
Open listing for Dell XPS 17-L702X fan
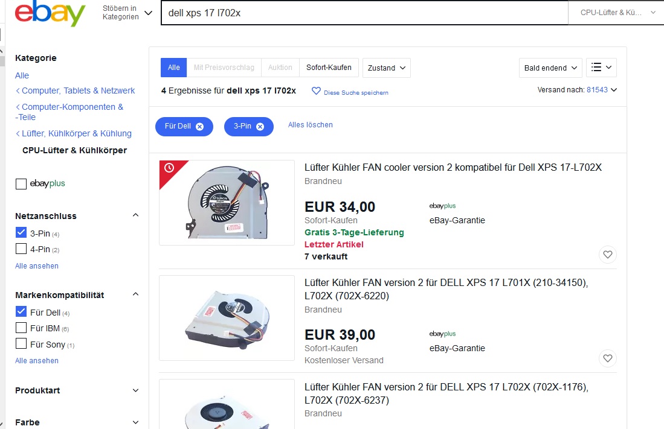point(453,168)
